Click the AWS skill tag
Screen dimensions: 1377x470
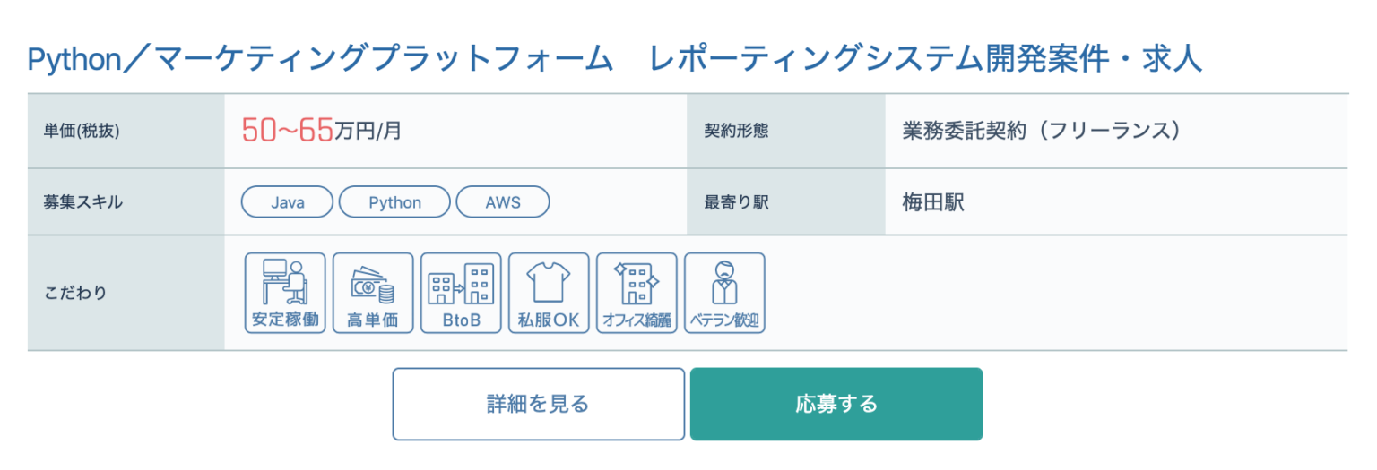click(503, 202)
